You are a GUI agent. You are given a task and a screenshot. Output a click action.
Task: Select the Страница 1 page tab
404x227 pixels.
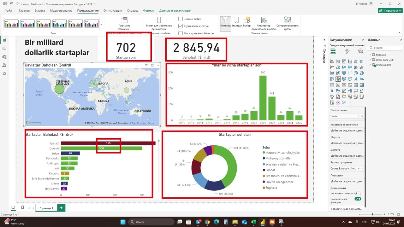[x=46, y=208]
